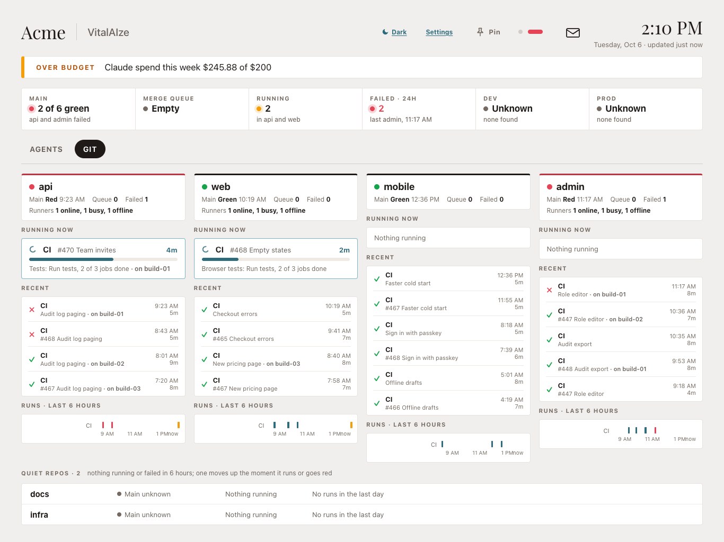Click the green check beside Checkout errors 10:19 AM
Viewport: 724px width, 542px height.
205,310
